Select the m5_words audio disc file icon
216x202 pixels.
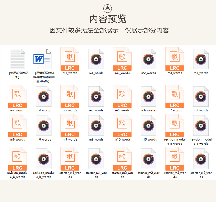[x=96, y=96]
